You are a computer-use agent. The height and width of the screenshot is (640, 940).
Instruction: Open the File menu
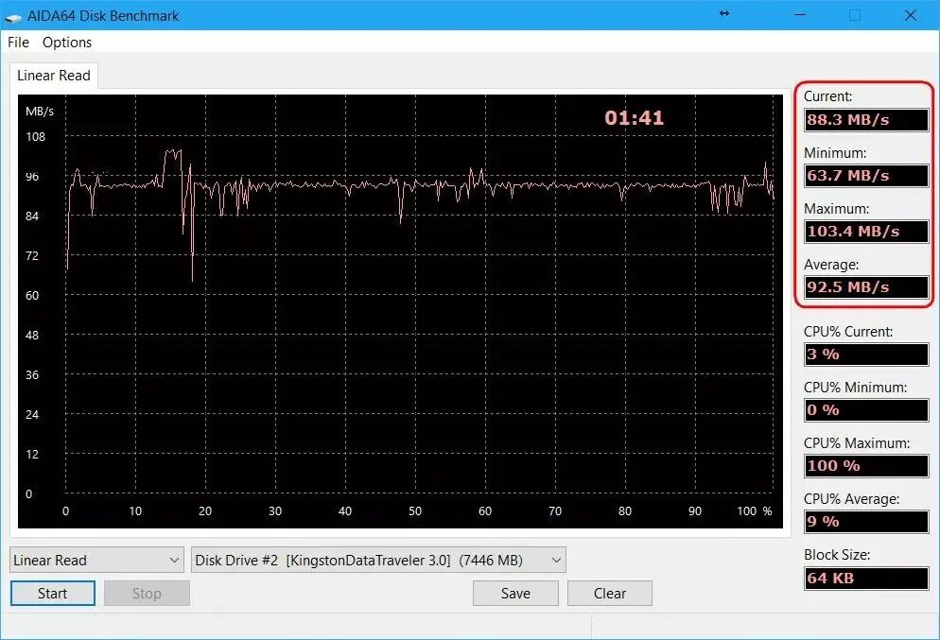(18, 43)
